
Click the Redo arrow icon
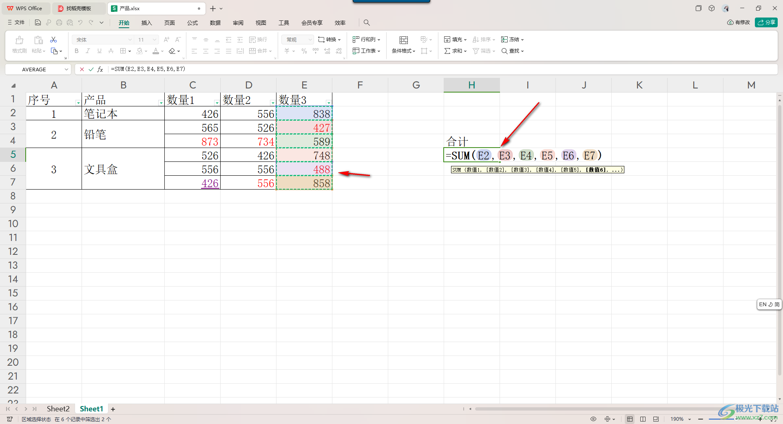[x=91, y=23]
